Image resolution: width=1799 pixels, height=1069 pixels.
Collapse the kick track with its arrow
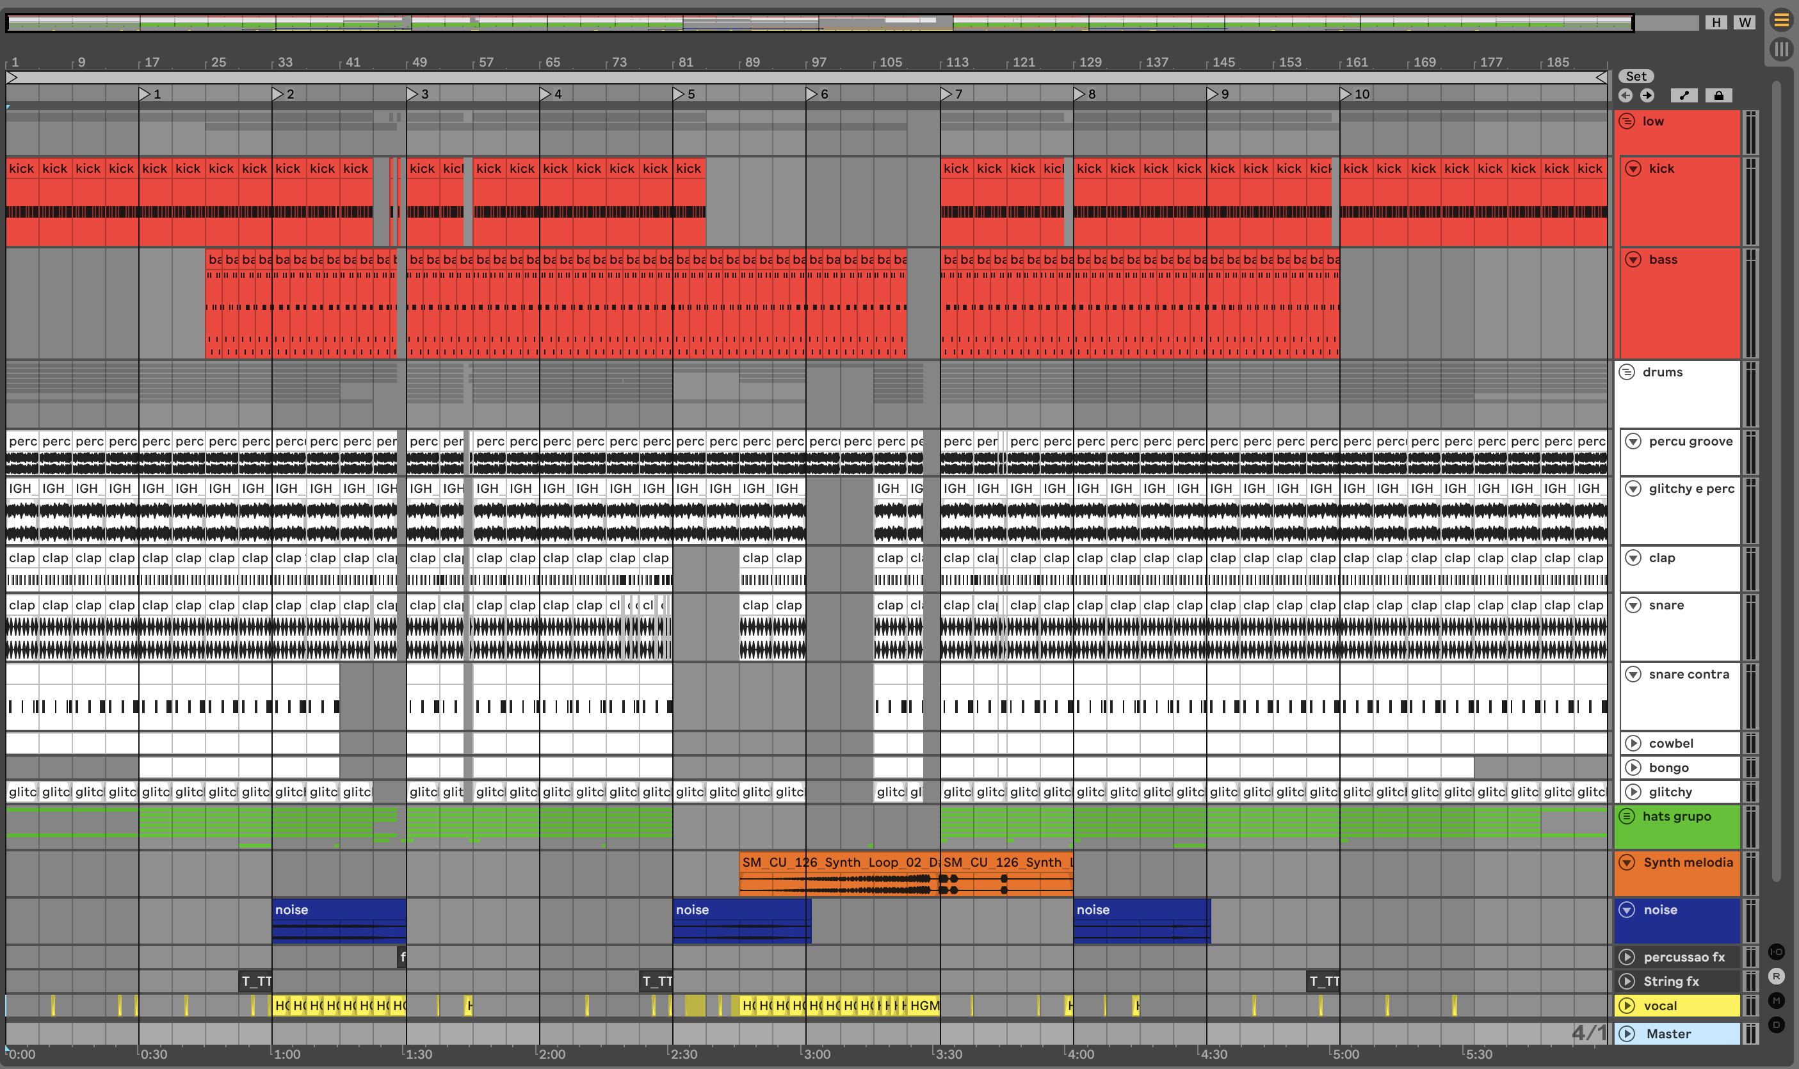click(x=1633, y=168)
